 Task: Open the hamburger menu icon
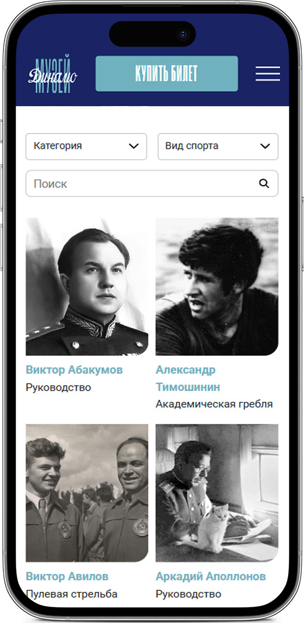268,74
